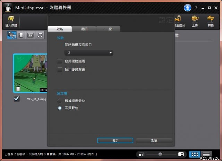Open the help question mark
Viewport: 222px width, 161px height.
(x=196, y=8)
